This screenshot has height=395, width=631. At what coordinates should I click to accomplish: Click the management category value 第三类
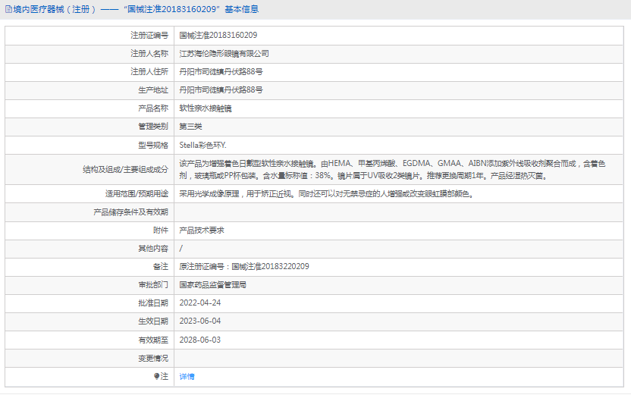[x=190, y=127]
